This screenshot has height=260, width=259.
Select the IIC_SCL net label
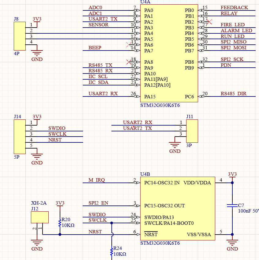pyautogui.click(x=98, y=77)
